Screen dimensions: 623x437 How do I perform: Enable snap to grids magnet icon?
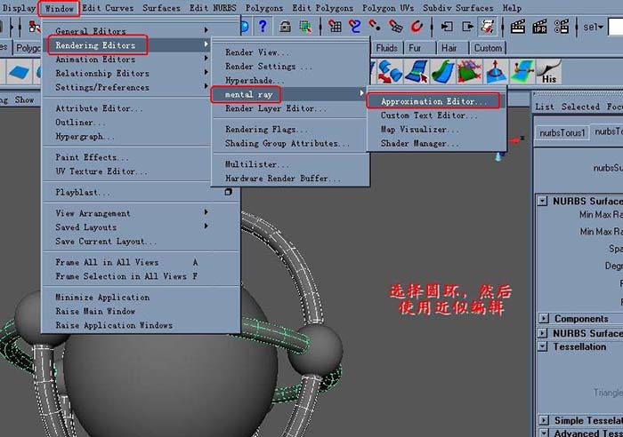pos(335,27)
